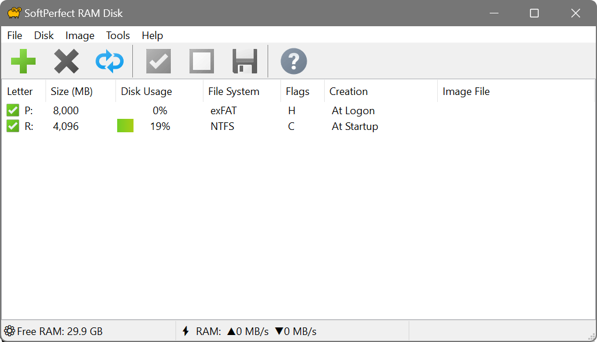
Task: Open the Disk menu
Action: point(44,36)
